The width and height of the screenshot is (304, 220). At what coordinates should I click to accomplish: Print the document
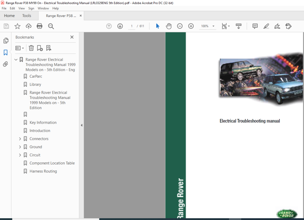[39, 26]
